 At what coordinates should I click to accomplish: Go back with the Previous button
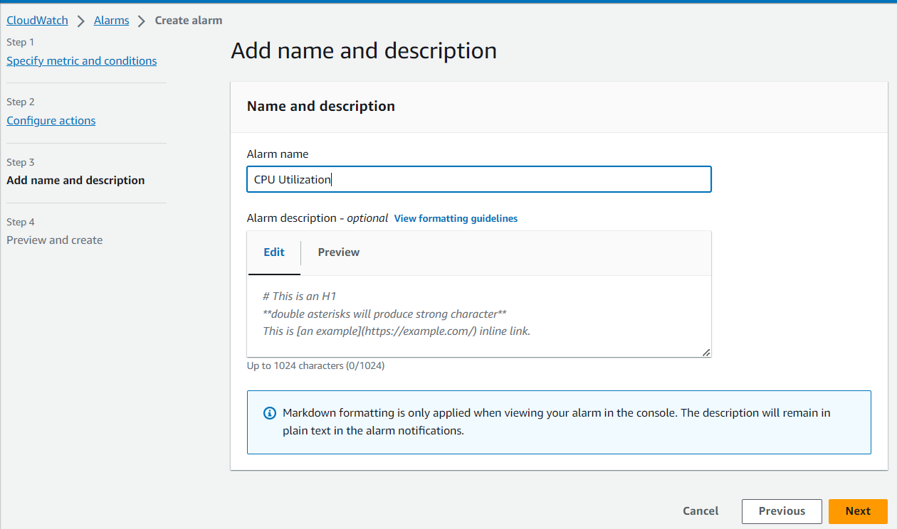(x=782, y=511)
